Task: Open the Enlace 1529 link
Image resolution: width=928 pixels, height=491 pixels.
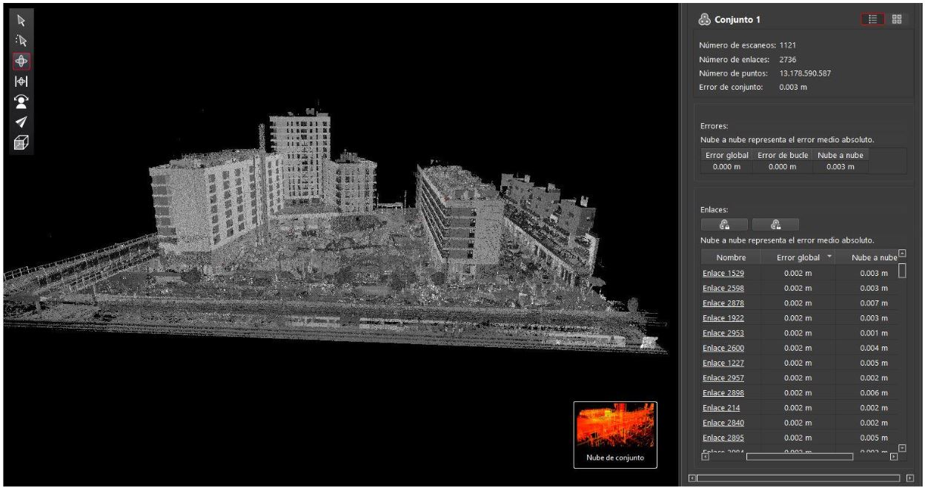Action: click(x=723, y=274)
